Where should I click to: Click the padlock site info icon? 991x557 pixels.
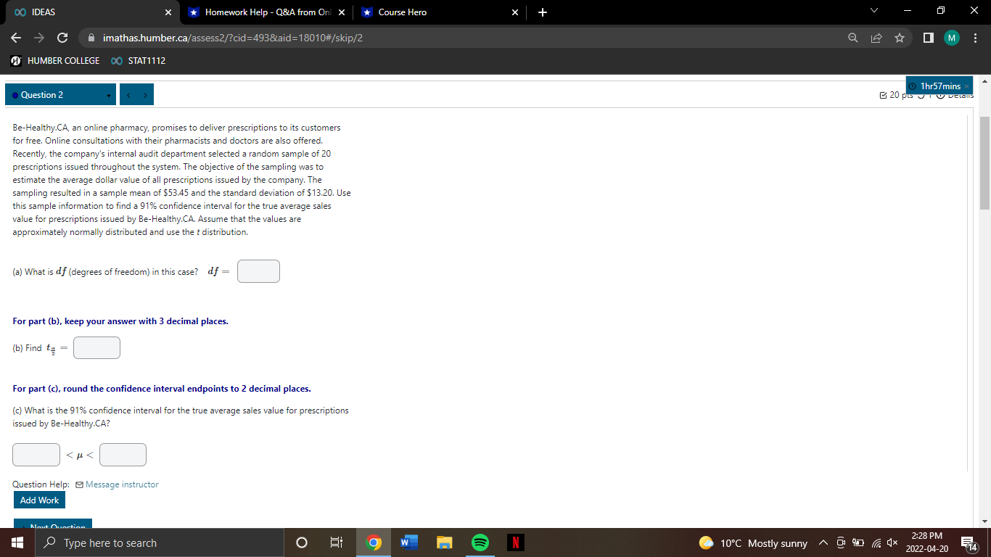pos(91,38)
